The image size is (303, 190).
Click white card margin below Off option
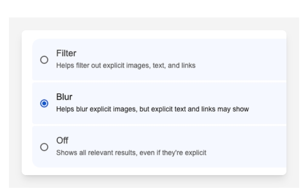click(153, 171)
